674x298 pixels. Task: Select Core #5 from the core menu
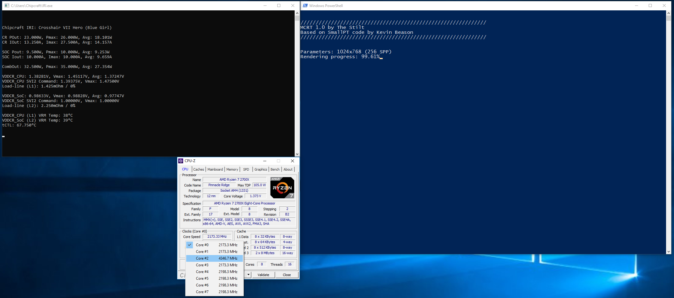(215, 278)
